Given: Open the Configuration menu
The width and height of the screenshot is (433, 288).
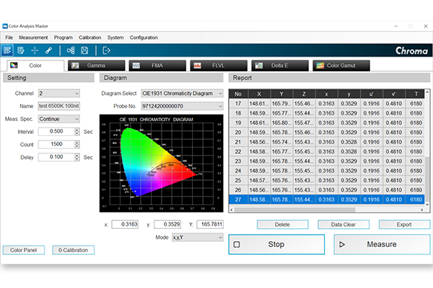Looking at the screenshot, I should tap(144, 37).
